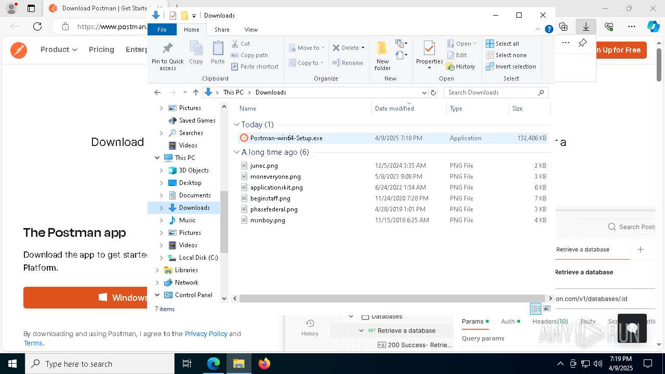Image resolution: width=665 pixels, height=374 pixels.
Task: Open Explorer Help question mark icon
Action: point(549,30)
